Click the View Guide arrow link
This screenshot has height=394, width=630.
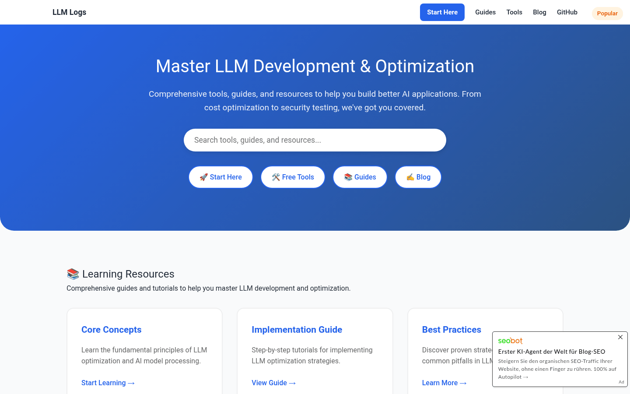coord(273,383)
